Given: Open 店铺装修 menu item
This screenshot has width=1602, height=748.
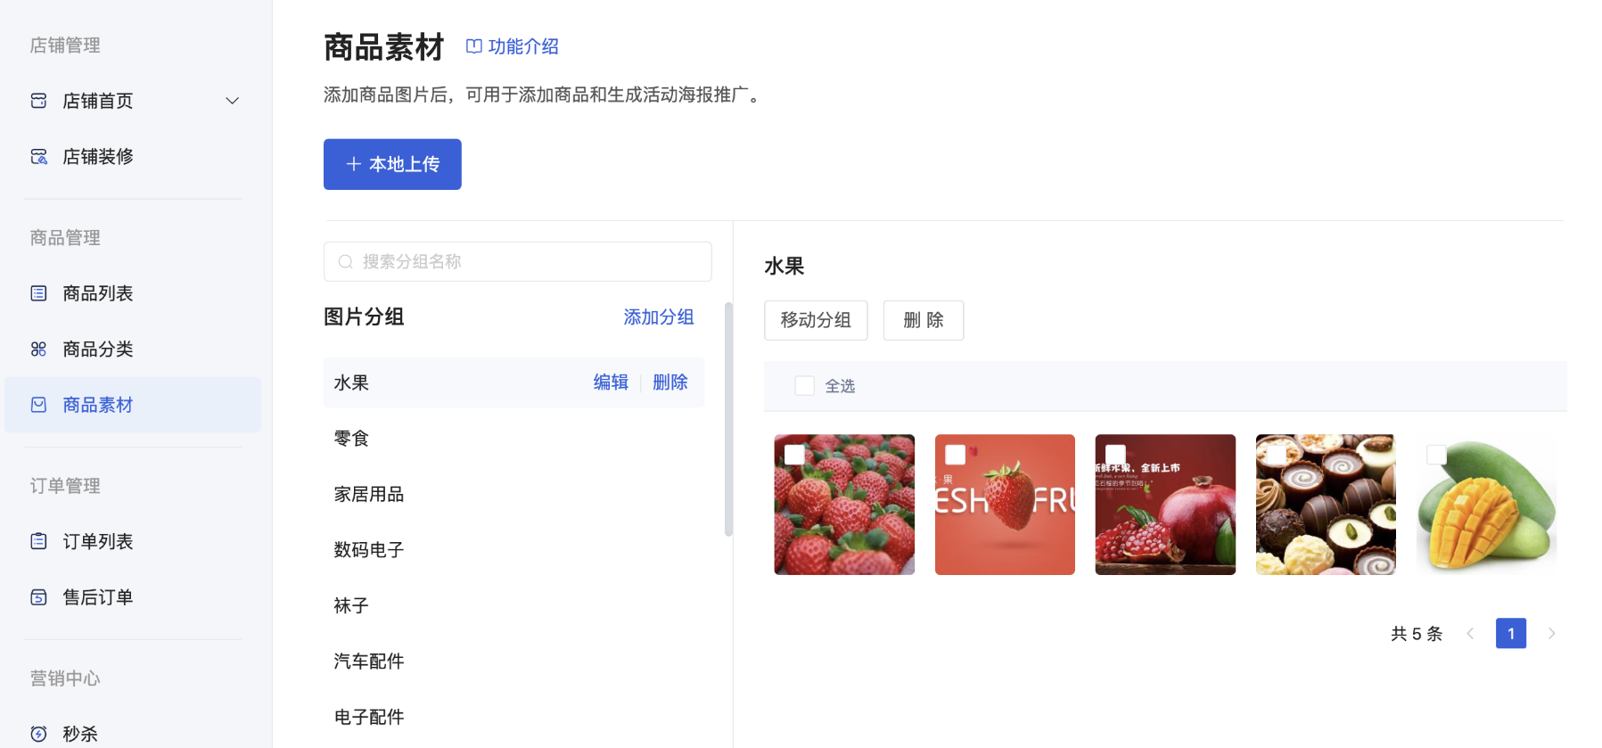Looking at the screenshot, I should pos(133,157).
